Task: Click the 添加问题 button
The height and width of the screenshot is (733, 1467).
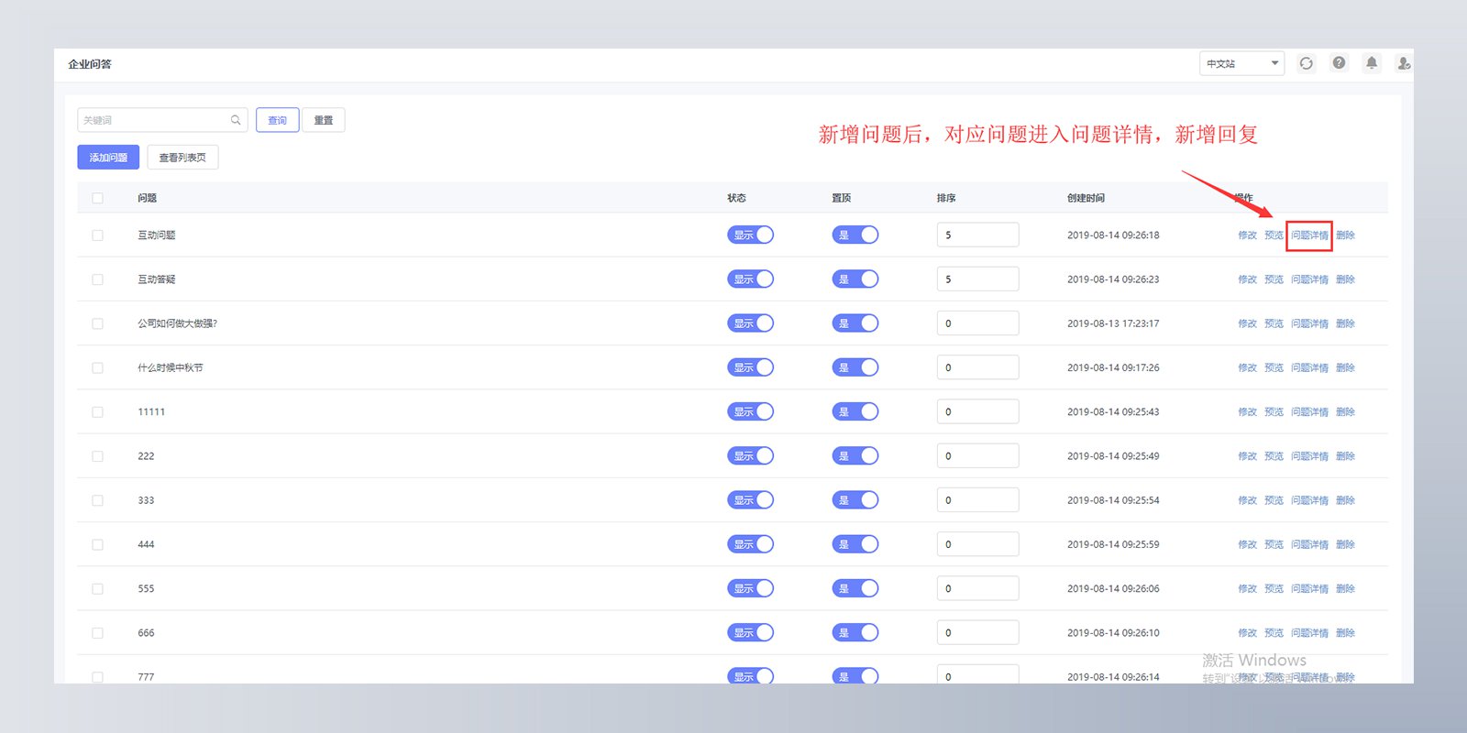Action: tap(108, 158)
